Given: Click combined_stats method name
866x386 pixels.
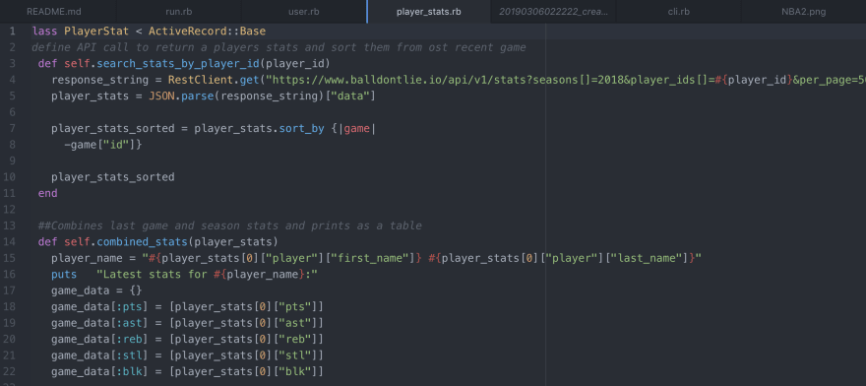Looking at the screenshot, I should [x=142, y=242].
